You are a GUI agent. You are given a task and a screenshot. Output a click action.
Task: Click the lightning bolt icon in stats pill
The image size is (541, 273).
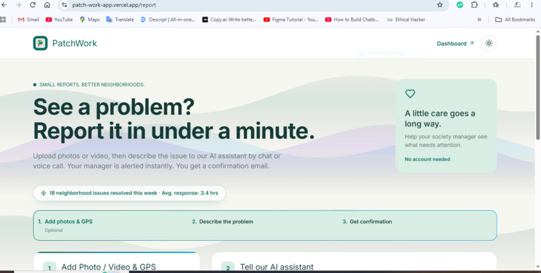(x=44, y=193)
